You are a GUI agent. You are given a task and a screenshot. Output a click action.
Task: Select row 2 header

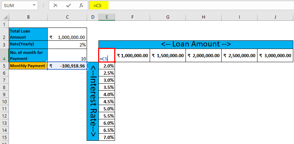(x=5, y=34)
